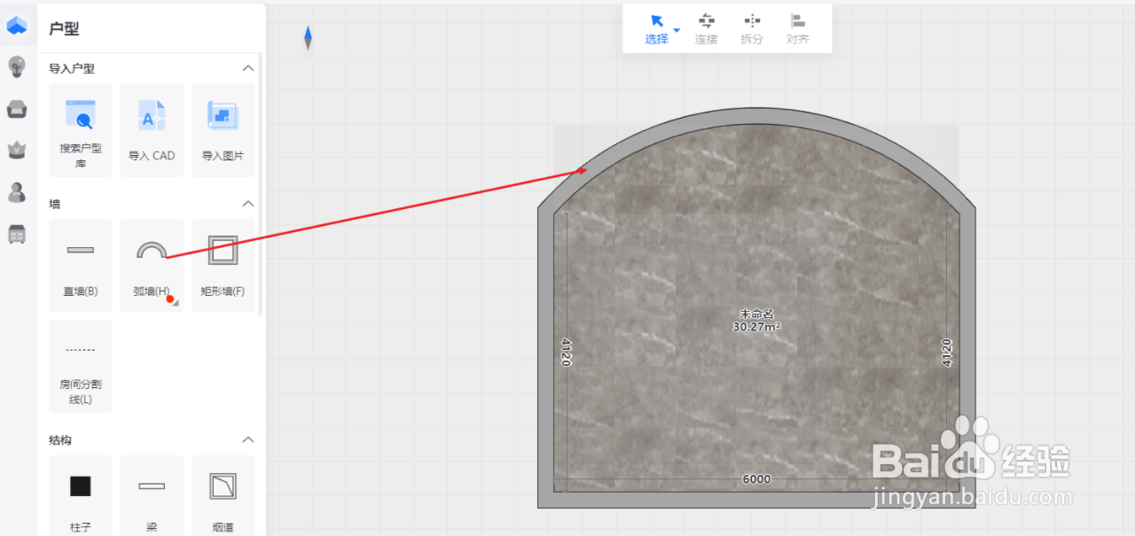Click the 6000 bottom wall dimension

pyautogui.click(x=756, y=479)
